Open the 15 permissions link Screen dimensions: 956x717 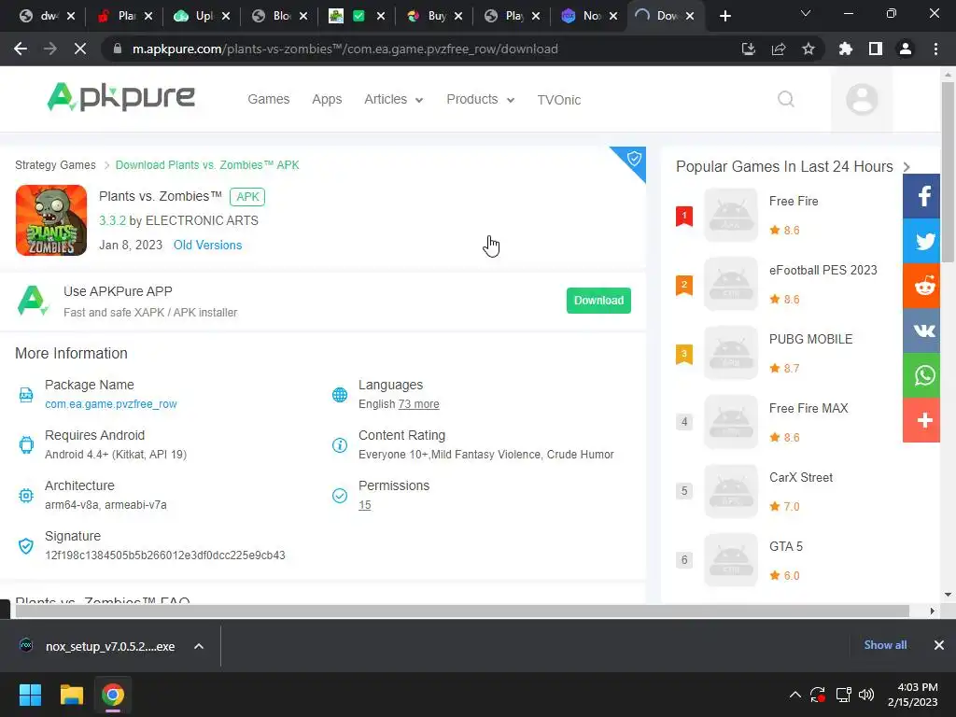tap(365, 505)
